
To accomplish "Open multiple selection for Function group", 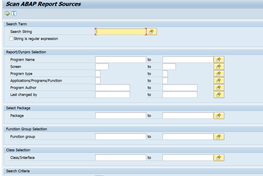I will coord(219,136).
